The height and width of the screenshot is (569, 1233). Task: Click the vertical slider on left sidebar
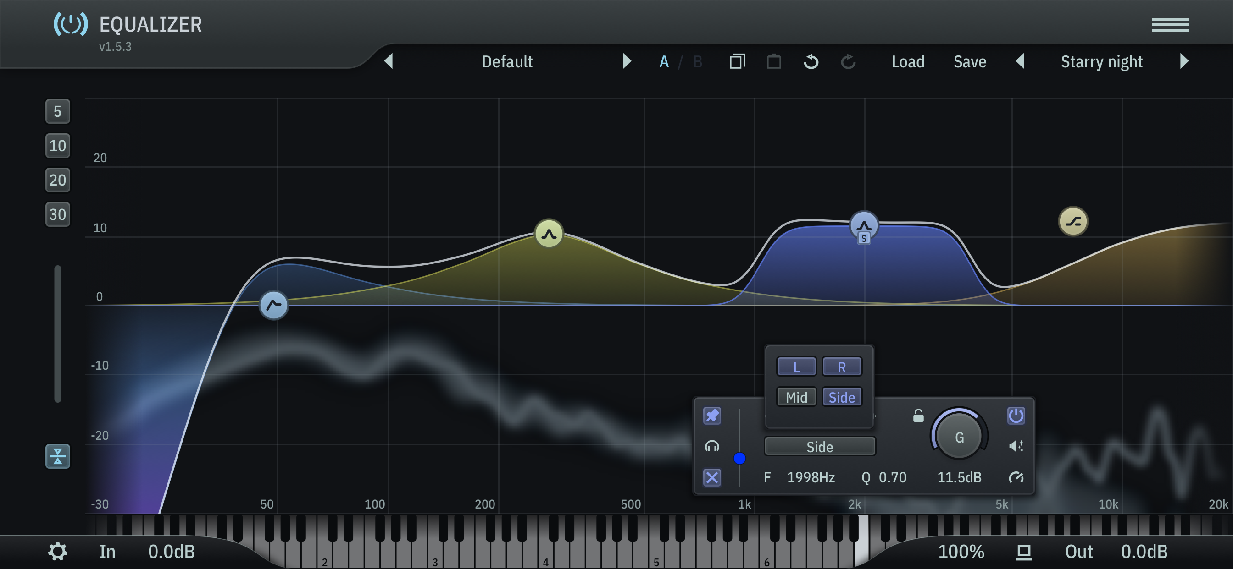[x=57, y=334]
